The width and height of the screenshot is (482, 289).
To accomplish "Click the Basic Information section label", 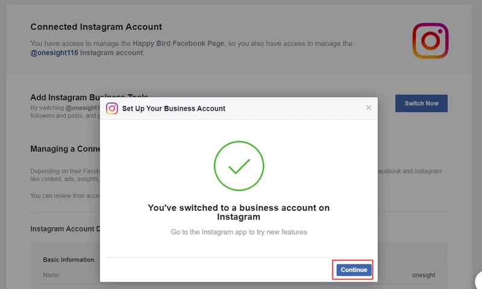I will (69, 260).
